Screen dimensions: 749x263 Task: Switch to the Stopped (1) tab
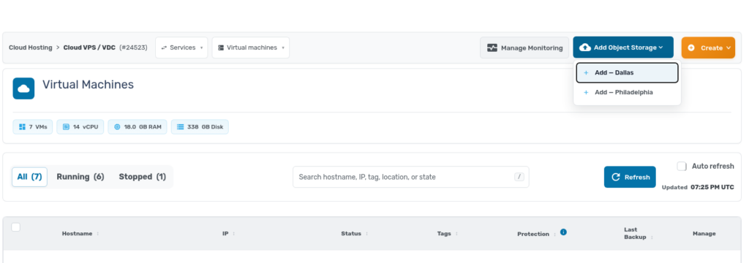[x=143, y=177]
